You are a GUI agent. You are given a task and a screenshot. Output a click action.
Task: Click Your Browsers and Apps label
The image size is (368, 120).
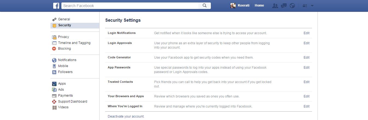pyautogui.click(x=126, y=96)
